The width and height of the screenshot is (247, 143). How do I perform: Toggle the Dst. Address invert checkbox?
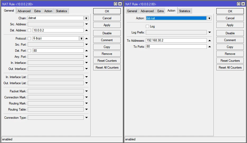30,30
